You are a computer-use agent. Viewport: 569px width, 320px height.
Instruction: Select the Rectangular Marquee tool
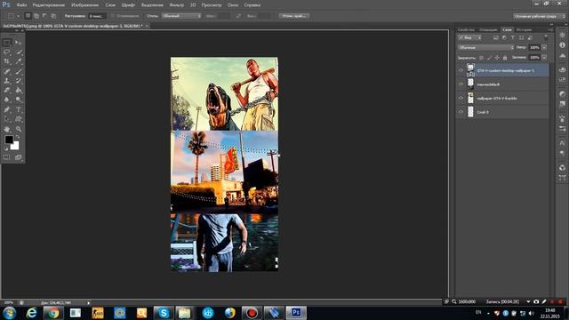pos(7,43)
